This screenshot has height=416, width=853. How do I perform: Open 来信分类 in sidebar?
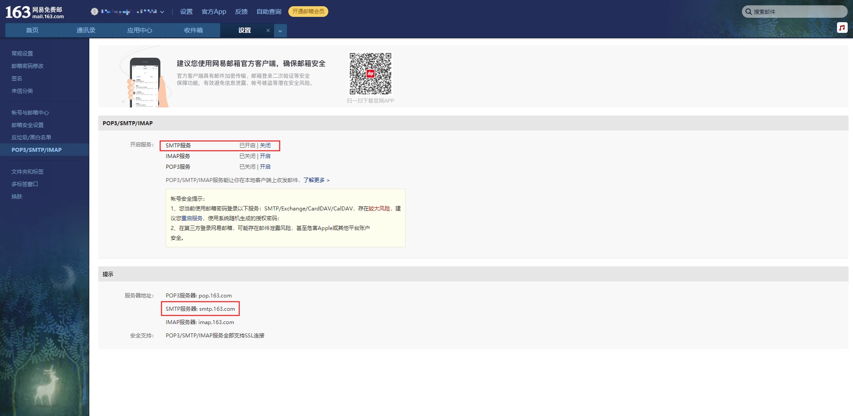(x=22, y=91)
